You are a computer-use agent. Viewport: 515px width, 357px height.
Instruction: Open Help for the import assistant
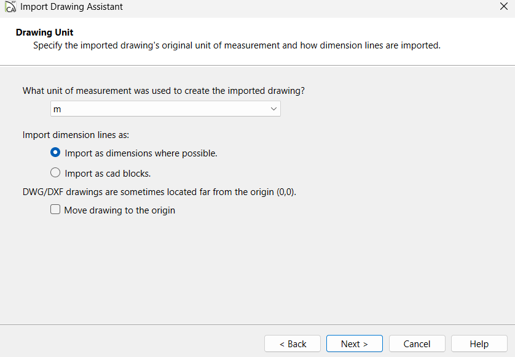479,344
